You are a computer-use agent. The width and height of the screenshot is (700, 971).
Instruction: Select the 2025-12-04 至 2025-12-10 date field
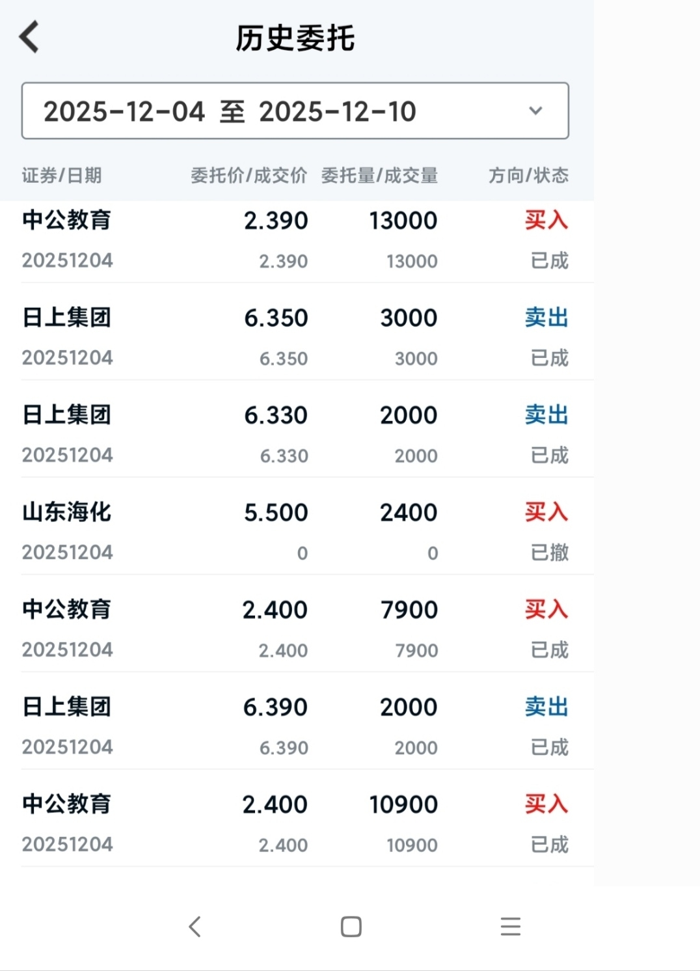[x=295, y=111]
